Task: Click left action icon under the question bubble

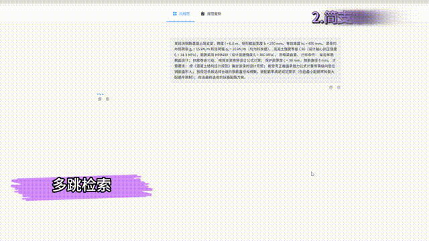Action: coord(330,88)
